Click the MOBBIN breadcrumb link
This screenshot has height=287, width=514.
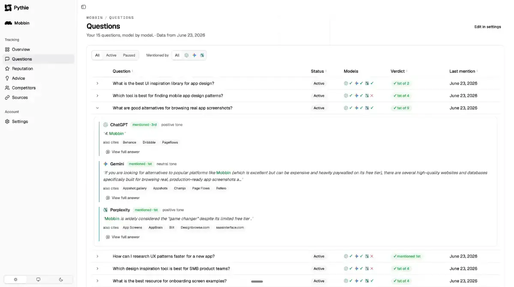[x=95, y=18]
